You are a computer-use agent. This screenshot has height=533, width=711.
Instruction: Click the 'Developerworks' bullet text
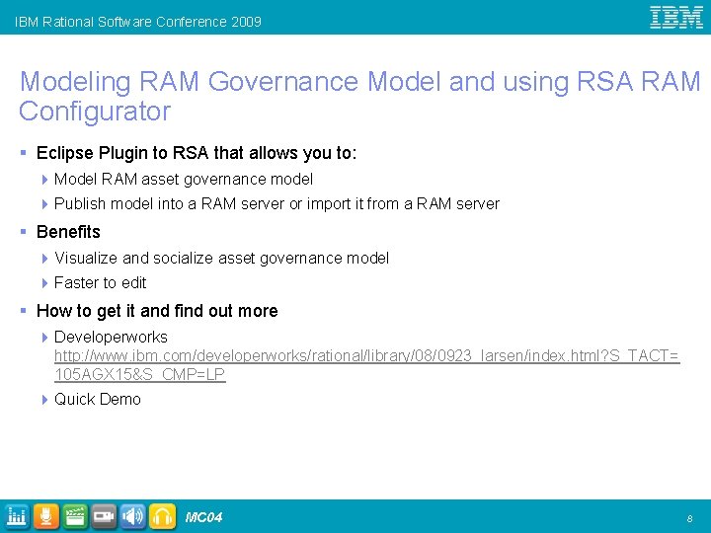[x=111, y=338]
